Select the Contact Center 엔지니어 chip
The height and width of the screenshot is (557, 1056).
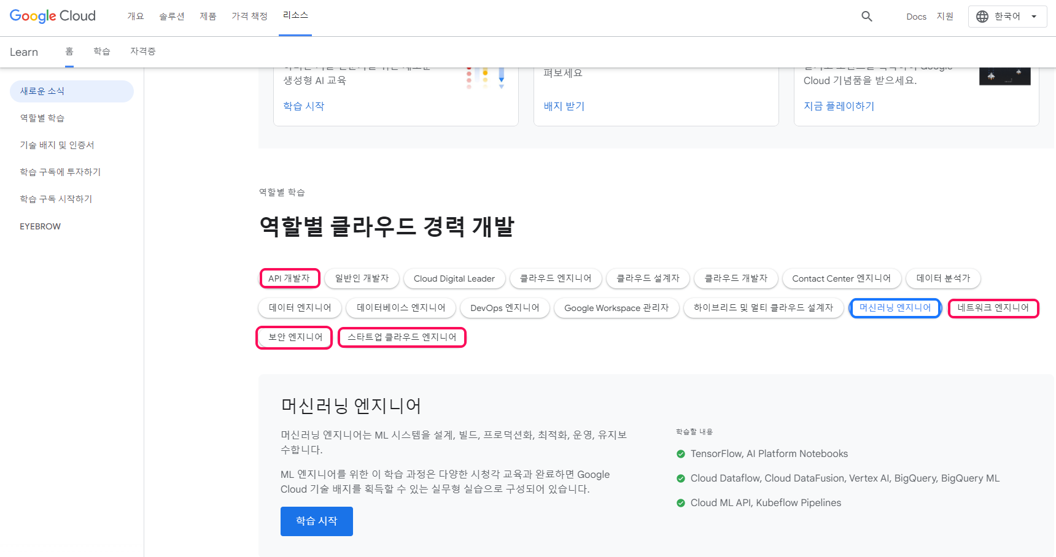point(842,278)
